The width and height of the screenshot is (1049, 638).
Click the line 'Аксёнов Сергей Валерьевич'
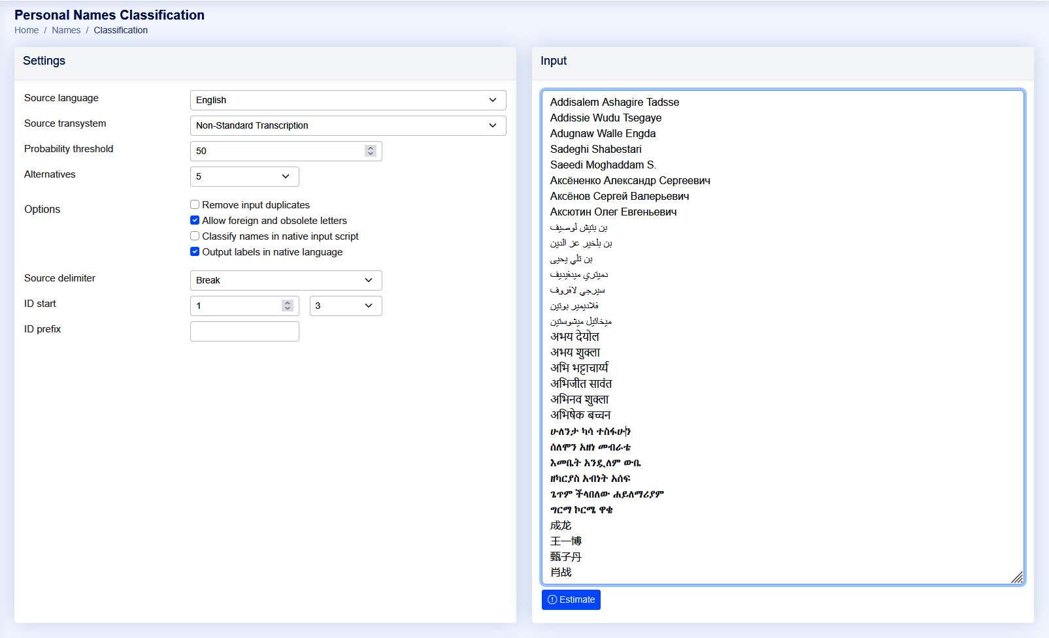pyautogui.click(x=620, y=196)
